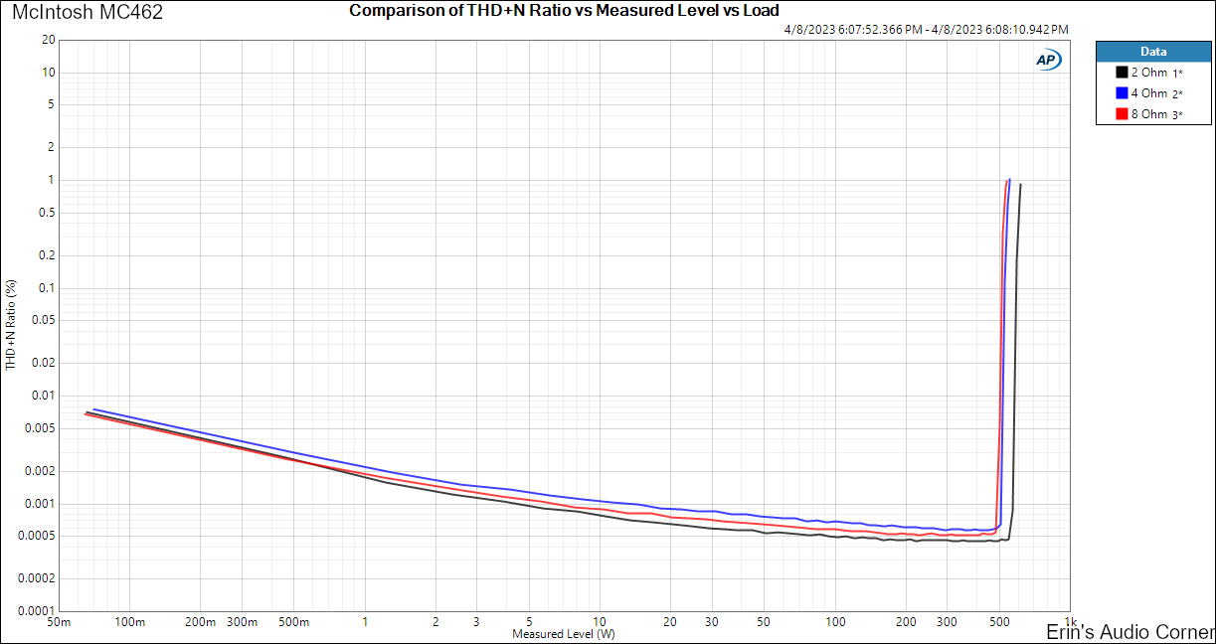This screenshot has width=1216, height=644.
Task: Click the "8 Ohm" legend label
Action: coord(1148,114)
